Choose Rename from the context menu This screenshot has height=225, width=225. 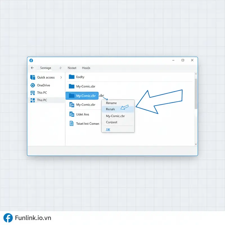coord(111,103)
